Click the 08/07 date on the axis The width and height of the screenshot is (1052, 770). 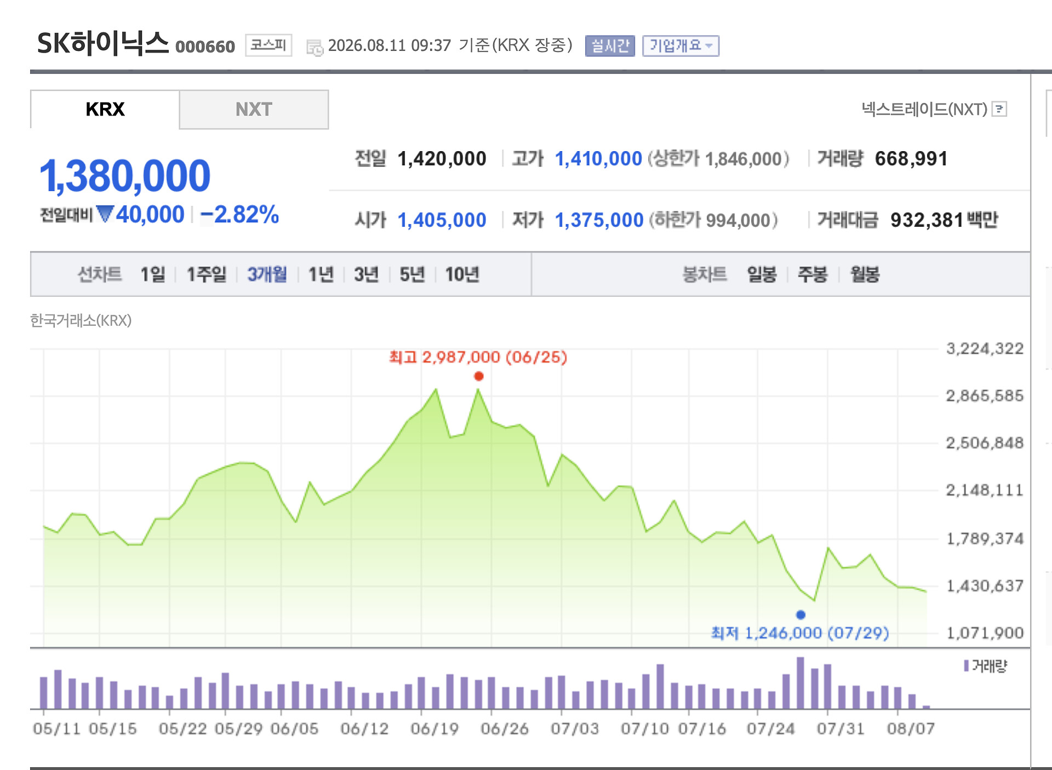911,728
